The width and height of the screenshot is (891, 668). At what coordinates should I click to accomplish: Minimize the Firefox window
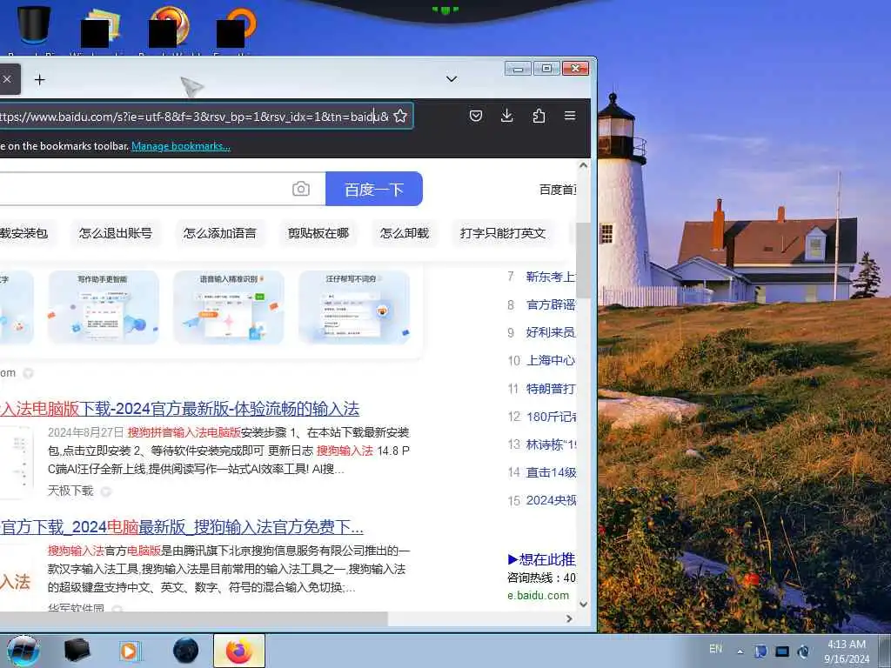tap(518, 69)
